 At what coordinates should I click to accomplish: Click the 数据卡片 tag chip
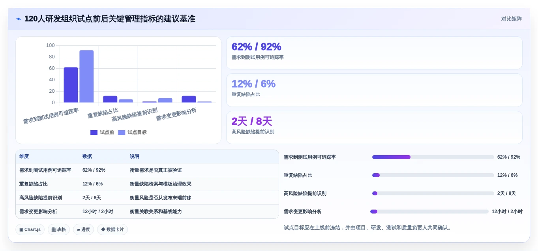tap(112, 229)
